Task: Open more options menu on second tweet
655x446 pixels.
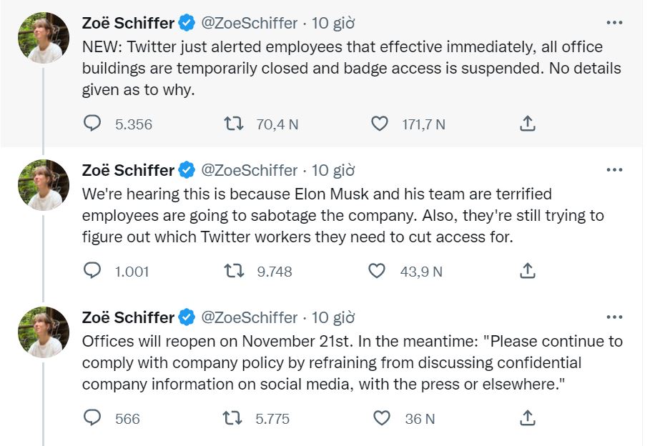Action: pyautogui.click(x=614, y=170)
